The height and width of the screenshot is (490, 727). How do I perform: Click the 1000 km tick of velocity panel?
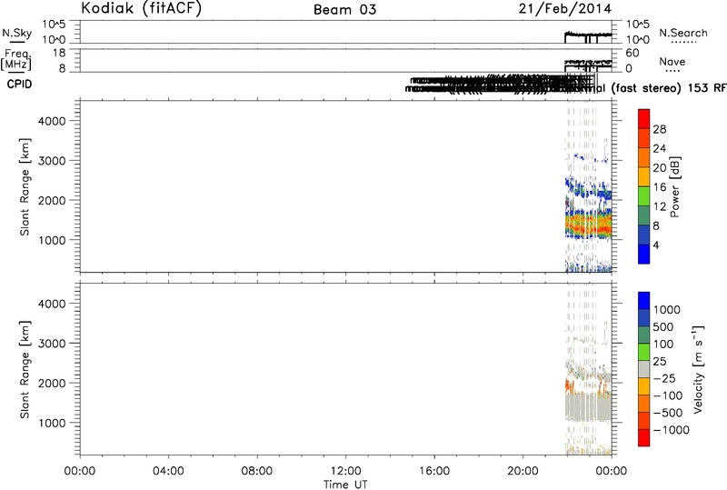[x=51, y=423]
